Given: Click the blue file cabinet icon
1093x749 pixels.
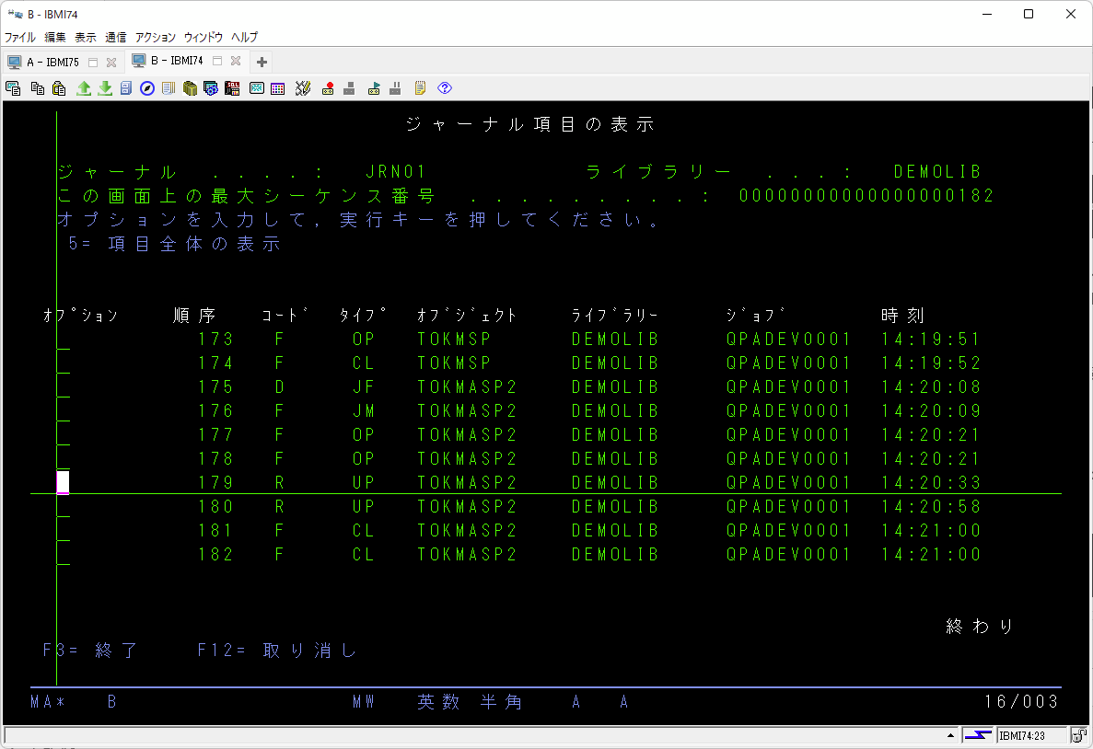Looking at the screenshot, I should tap(126, 88).
